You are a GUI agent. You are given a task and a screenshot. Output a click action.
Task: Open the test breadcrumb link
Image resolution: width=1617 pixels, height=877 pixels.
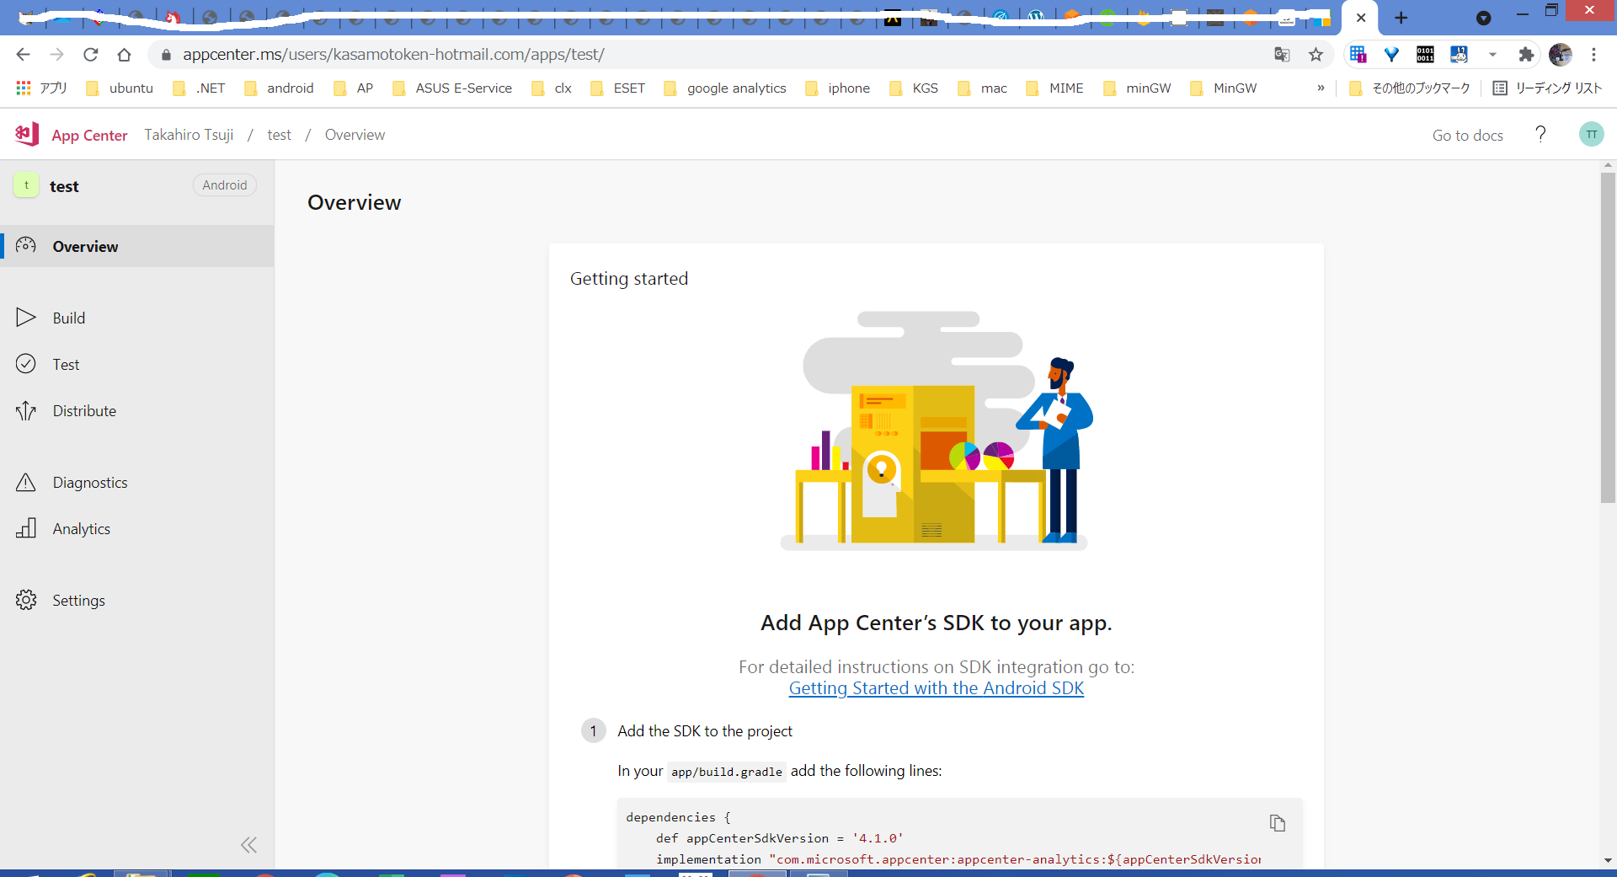tap(279, 135)
